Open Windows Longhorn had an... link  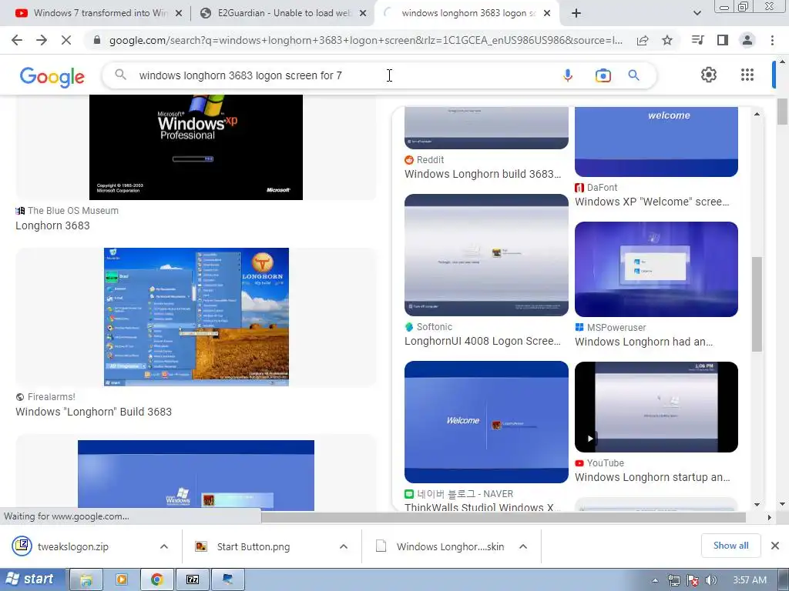point(643,342)
